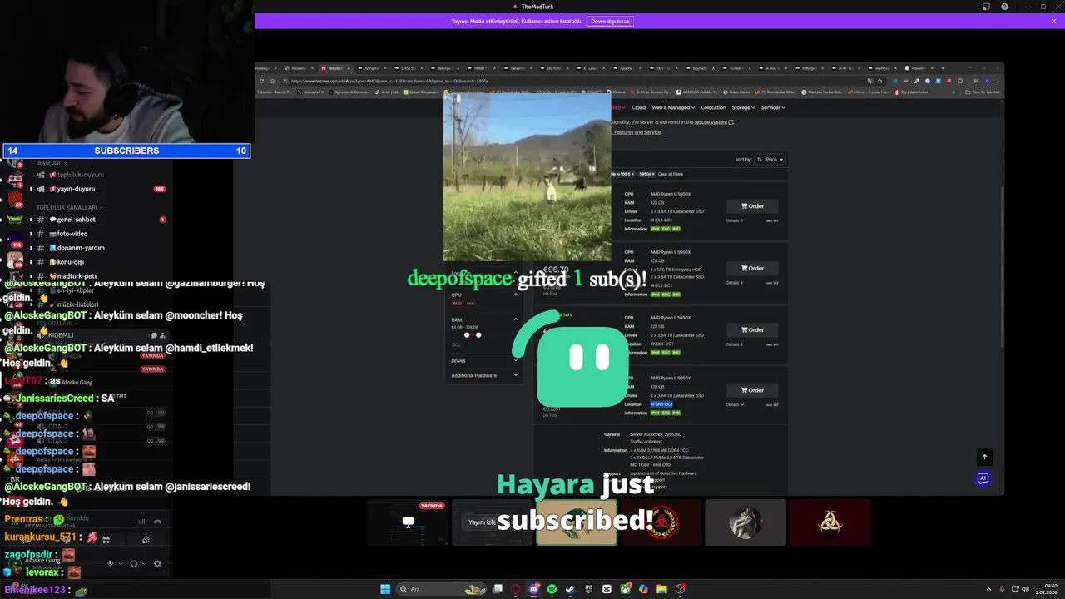Order the server with 3 x 3.84 TB SSD
The image size is (1065, 599).
752,205
